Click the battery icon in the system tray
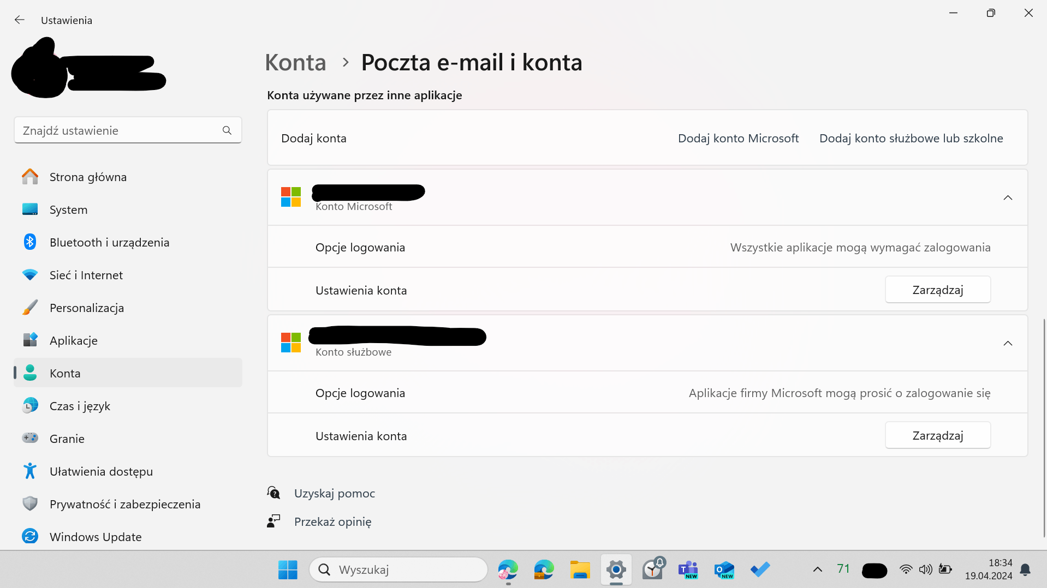 (945, 569)
